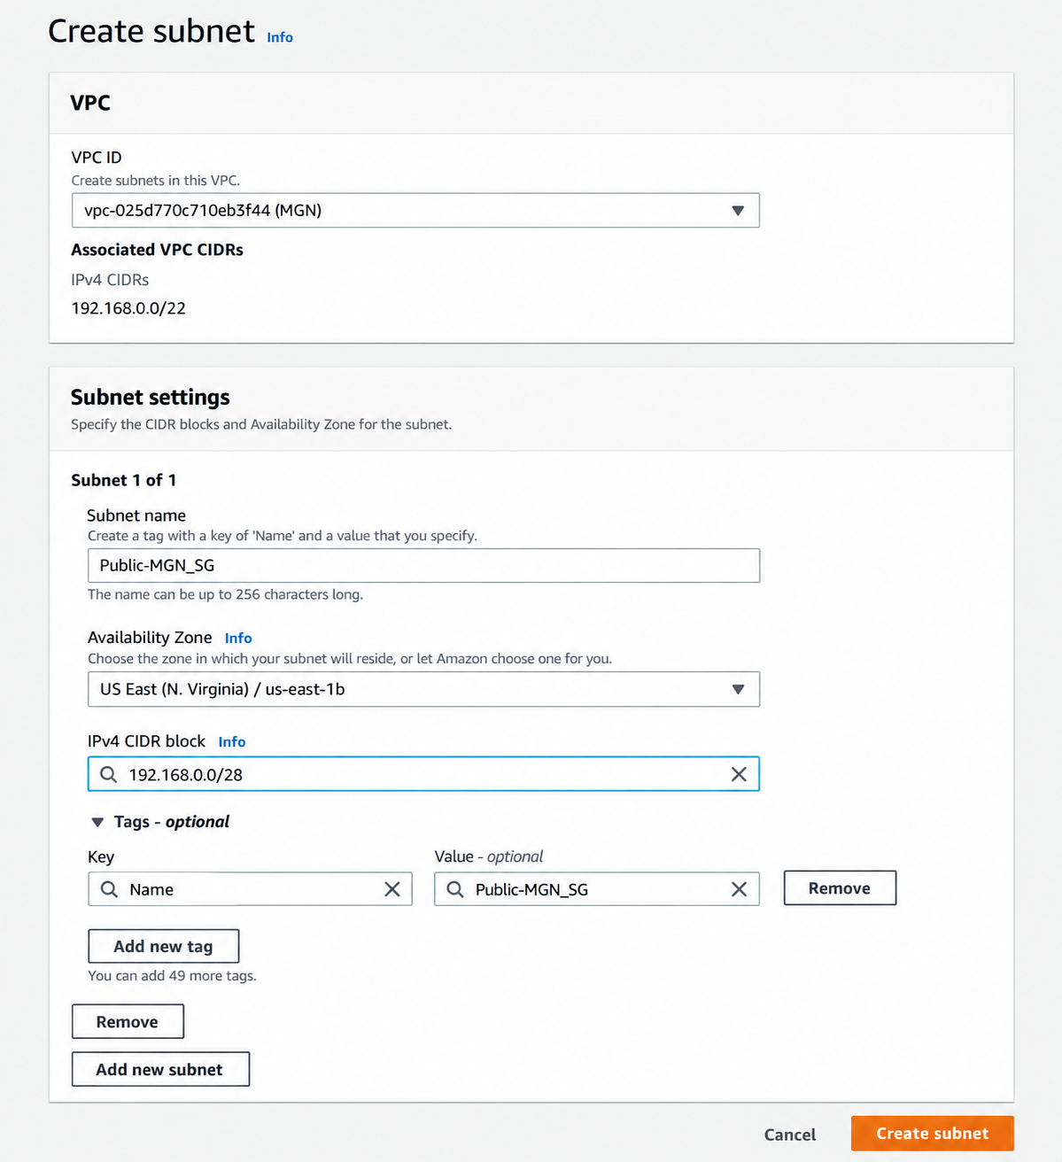Image resolution: width=1062 pixels, height=1162 pixels.
Task: Click search icon in tag Value field
Action: click(x=455, y=889)
